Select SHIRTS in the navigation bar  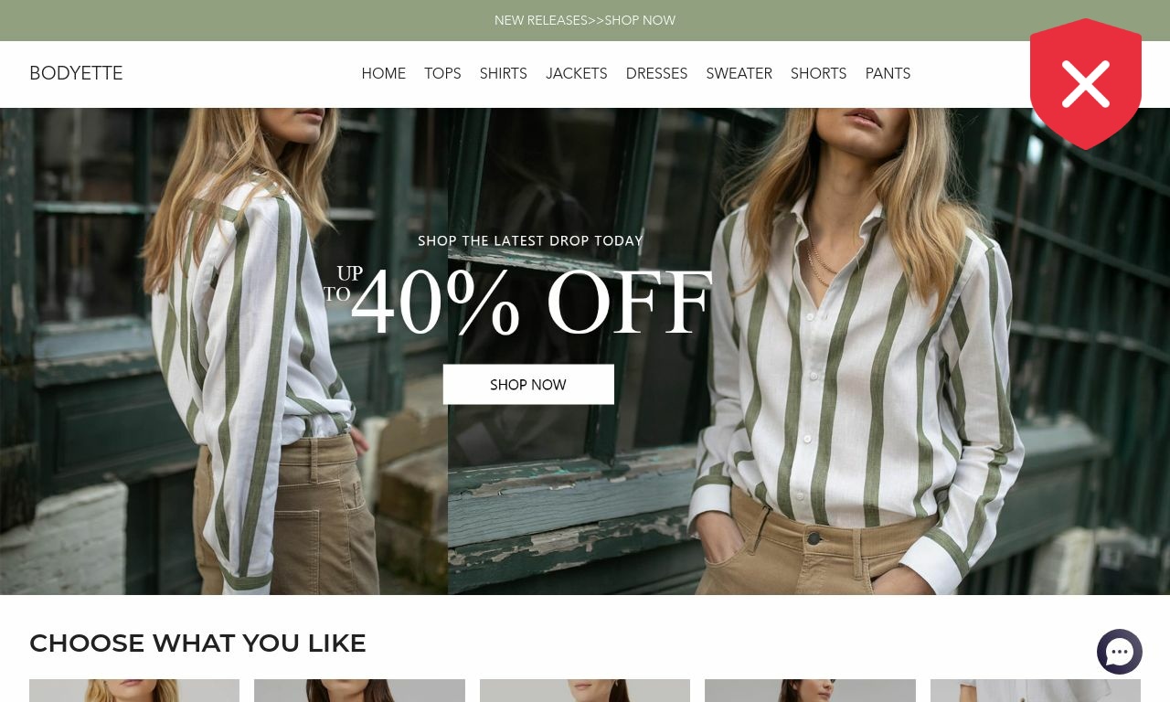[x=504, y=74]
